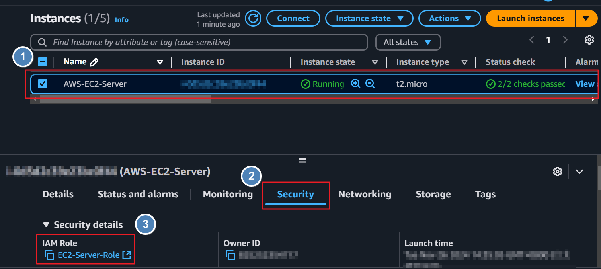Click the 2/2 checks passed status
Image resolution: width=601 pixels, height=269 pixels.
(x=526, y=84)
